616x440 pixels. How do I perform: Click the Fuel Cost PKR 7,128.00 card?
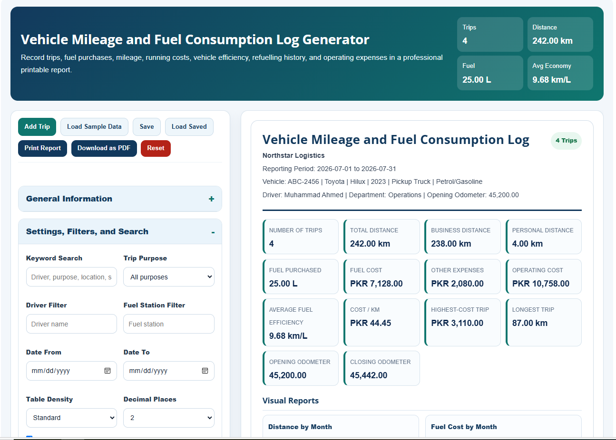pos(381,277)
